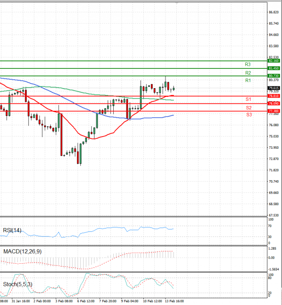Click the RSI 30 level value

point(270,237)
